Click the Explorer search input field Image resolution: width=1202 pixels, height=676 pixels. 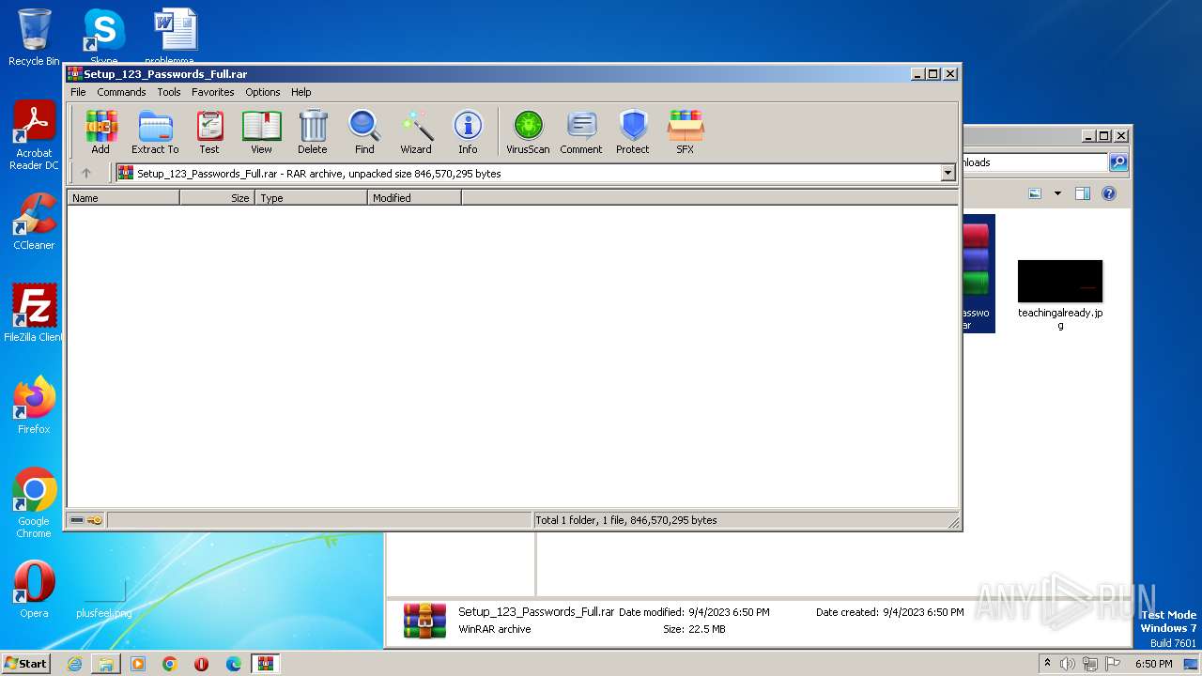click(1034, 162)
